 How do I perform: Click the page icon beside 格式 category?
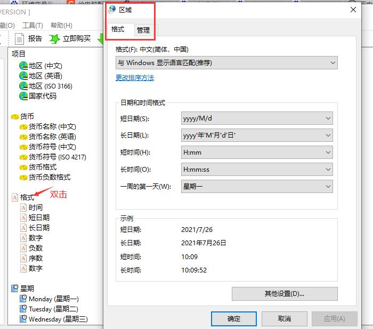click(x=15, y=197)
